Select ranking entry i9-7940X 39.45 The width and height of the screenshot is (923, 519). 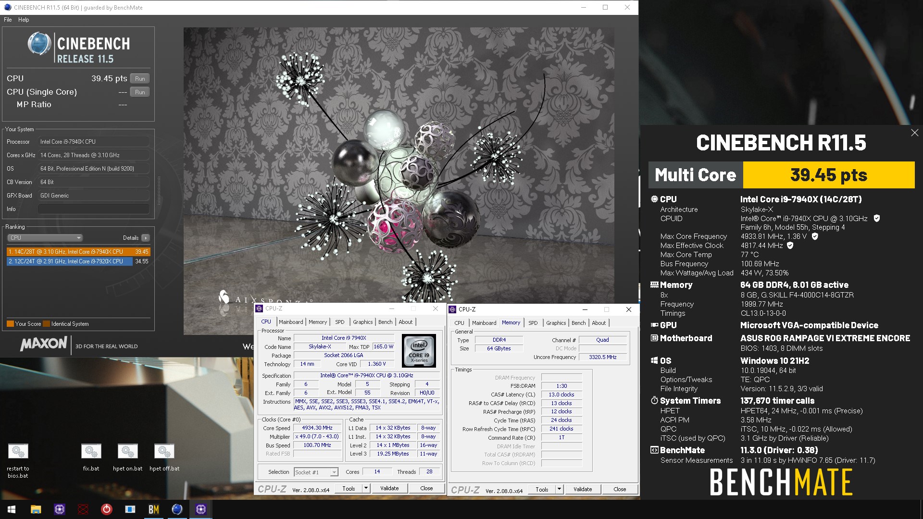pyautogui.click(x=78, y=252)
